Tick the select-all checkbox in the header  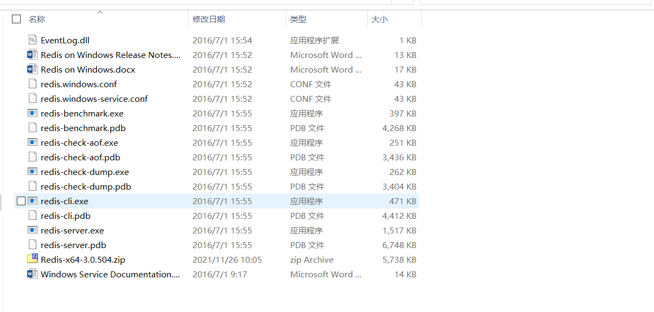coord(16,19)
